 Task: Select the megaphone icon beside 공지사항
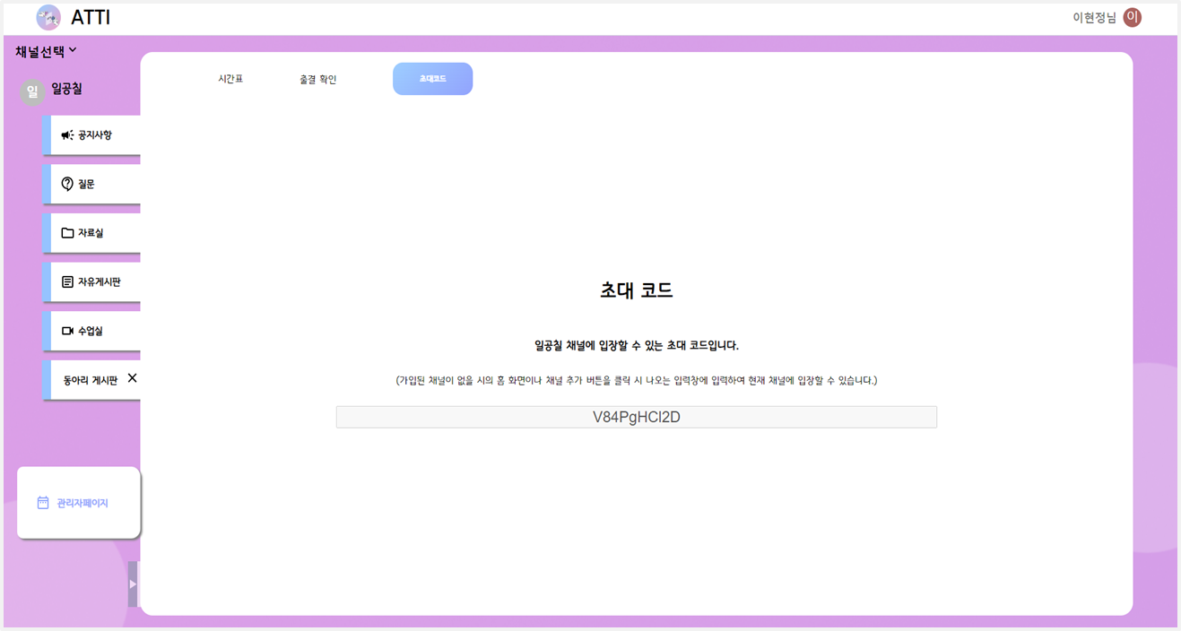click(67, 133)
